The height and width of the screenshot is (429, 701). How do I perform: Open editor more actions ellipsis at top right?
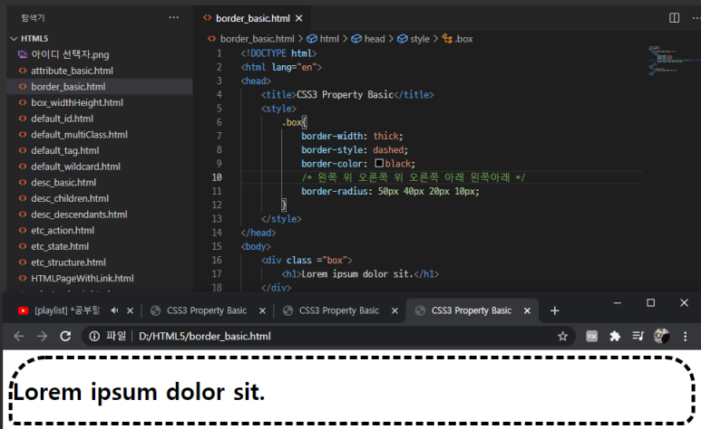[x=696, y=18]
